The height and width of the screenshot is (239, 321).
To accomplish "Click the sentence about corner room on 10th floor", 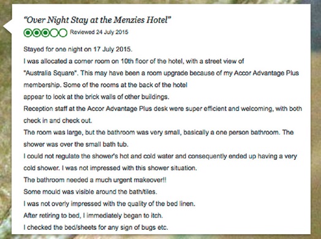I will tap(134, 61).
